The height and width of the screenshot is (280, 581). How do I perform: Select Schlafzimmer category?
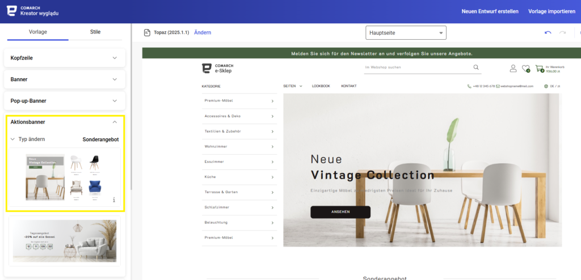[217, 207]
